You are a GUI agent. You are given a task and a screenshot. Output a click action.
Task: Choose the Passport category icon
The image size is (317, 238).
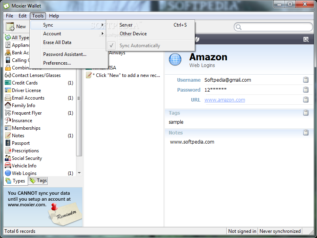tap(8, 143)
